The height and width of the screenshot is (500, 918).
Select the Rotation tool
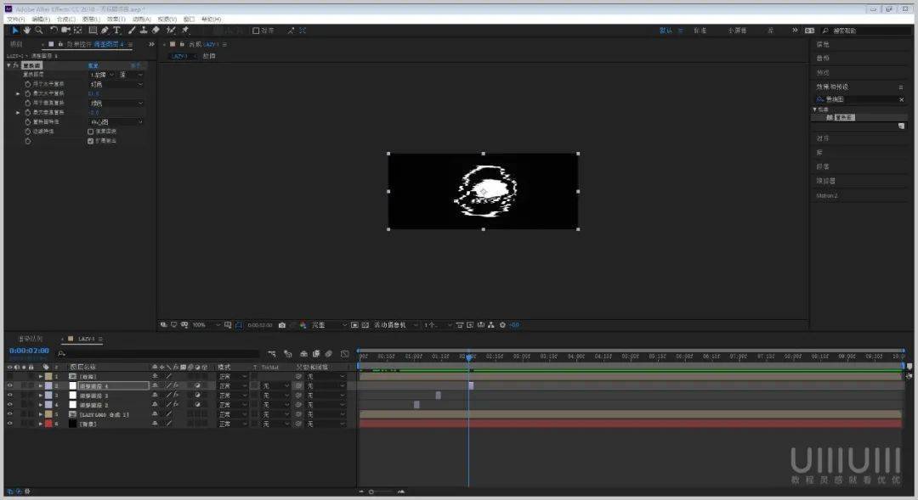tap(54, 31)
